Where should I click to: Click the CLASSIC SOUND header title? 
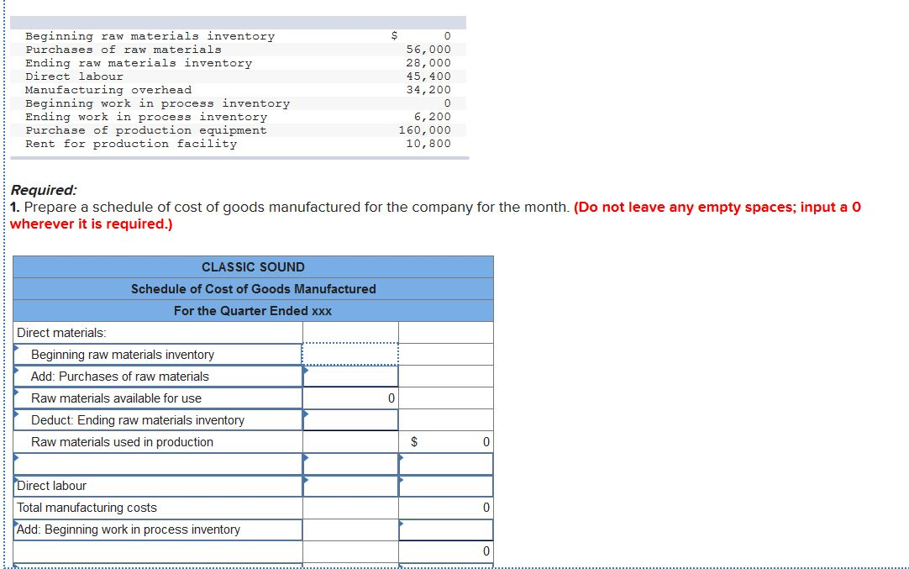pos(253,266)
